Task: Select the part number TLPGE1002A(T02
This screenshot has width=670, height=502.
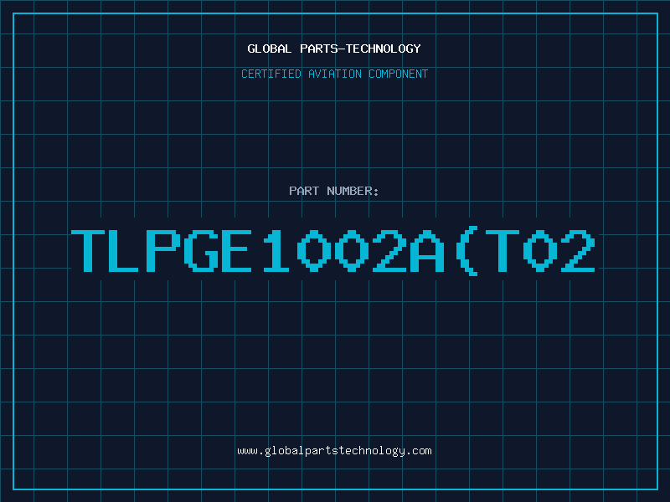Action: coord(333,251)
